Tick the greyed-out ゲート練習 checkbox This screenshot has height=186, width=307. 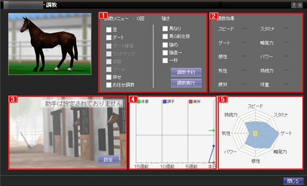pyautogui.click(x=109, y=46)
